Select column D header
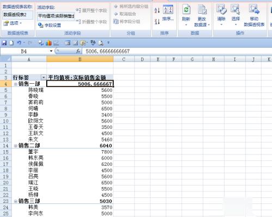 (143, 59)
